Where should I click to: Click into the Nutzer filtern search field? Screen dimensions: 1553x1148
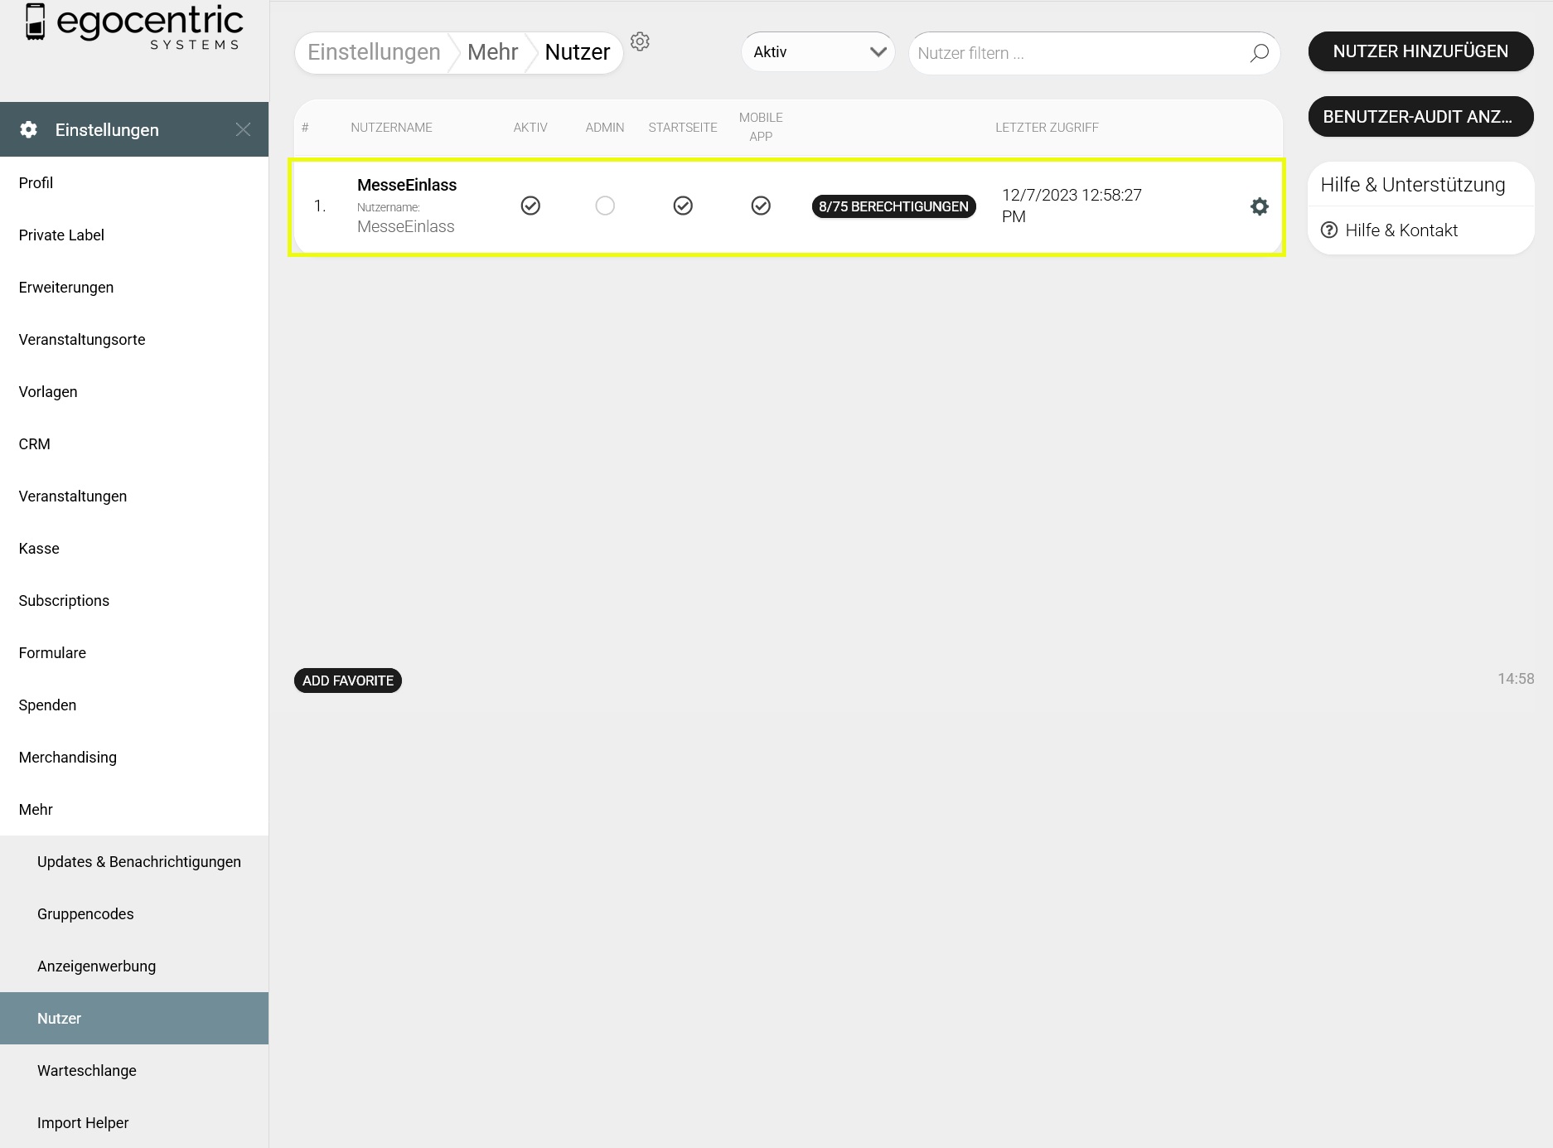pyautogui.click(x=1077, y=53)
